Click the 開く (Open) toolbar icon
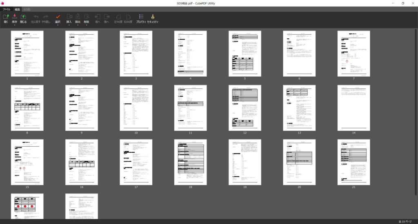This screenshot has height=224, width=418. [x=6, y=17]
